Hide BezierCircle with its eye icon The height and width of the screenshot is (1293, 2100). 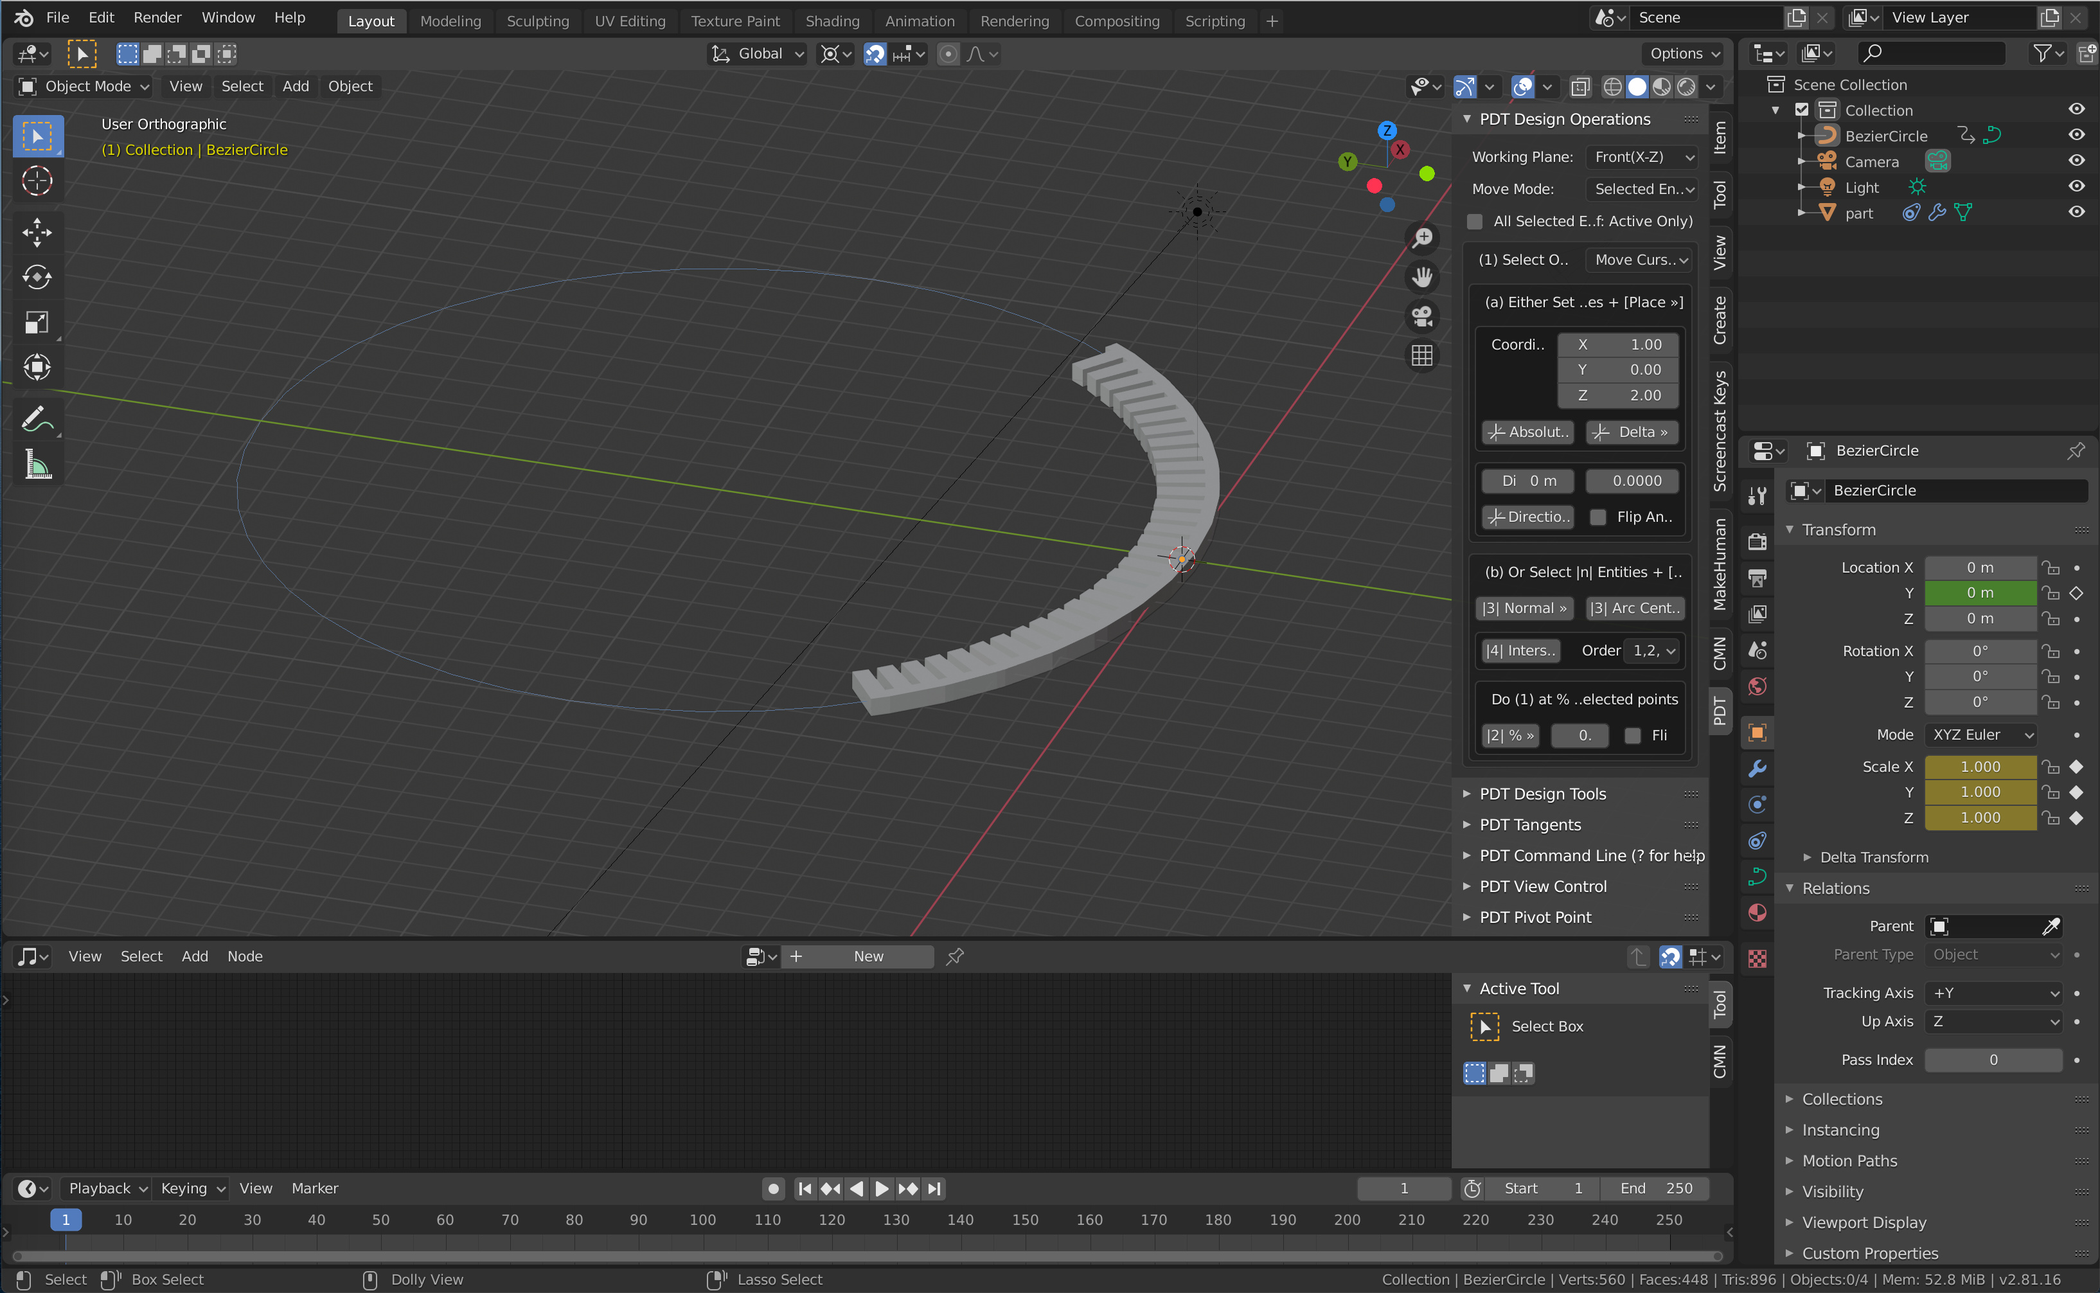tap(2076, 135)
